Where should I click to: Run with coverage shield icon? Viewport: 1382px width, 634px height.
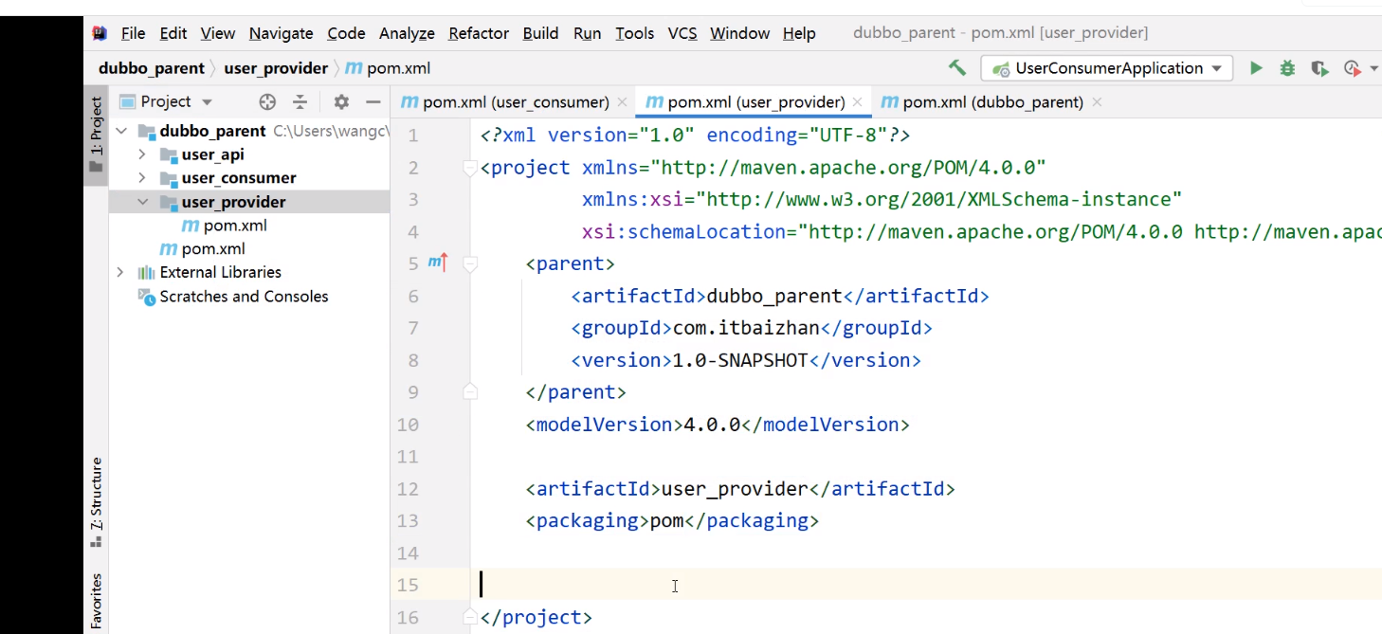pyautogui.click(x=1318, y=68)
